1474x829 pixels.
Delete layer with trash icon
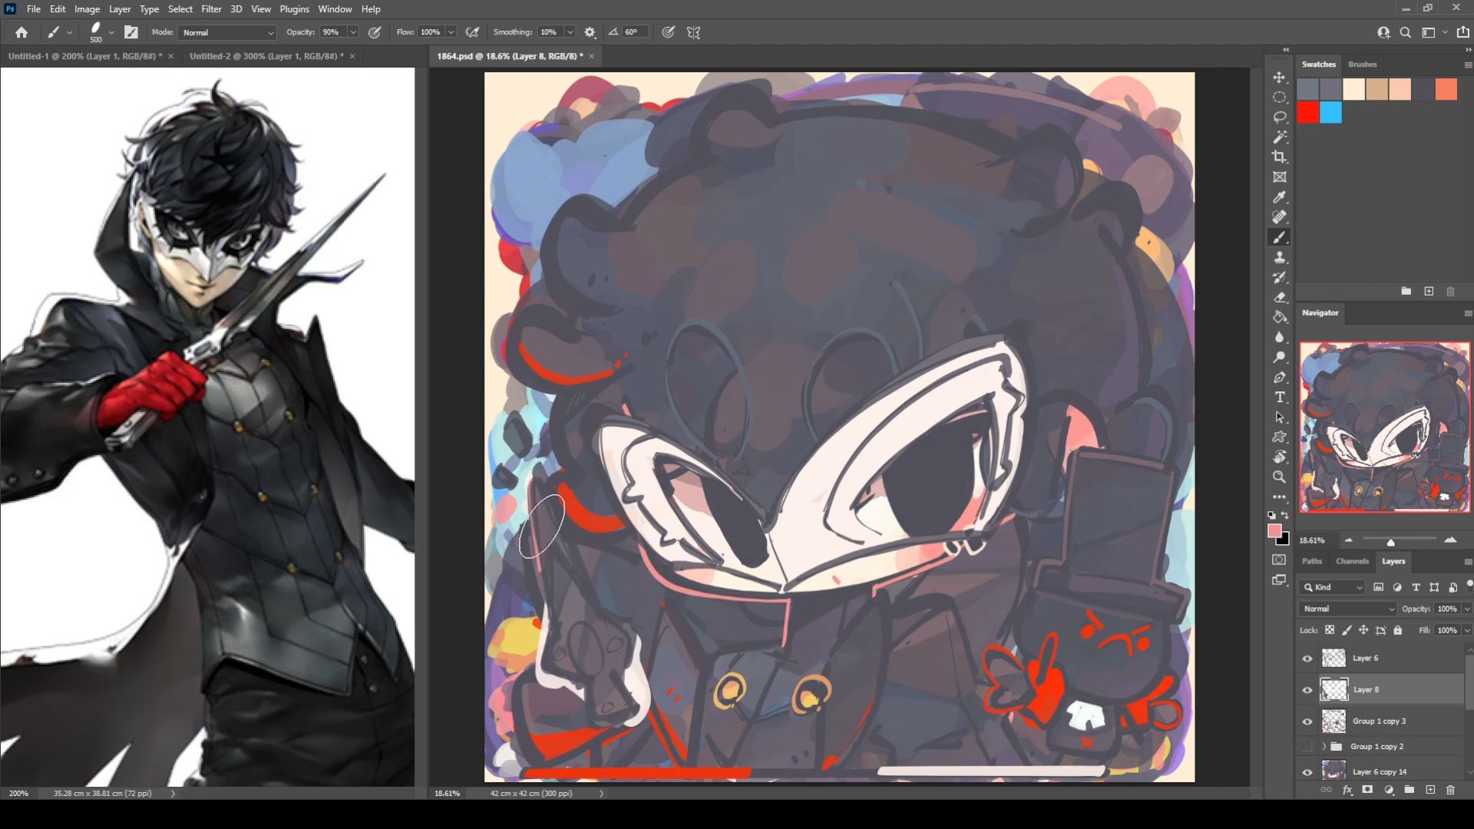tap(1450, 790)
